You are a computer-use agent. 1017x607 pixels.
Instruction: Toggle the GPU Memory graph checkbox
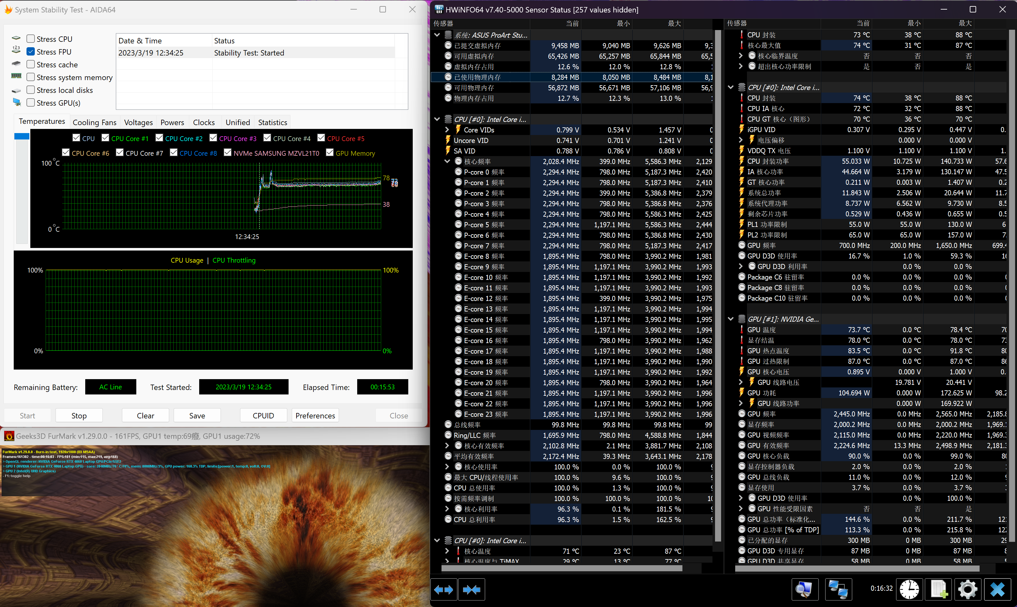tap(330, 153)
